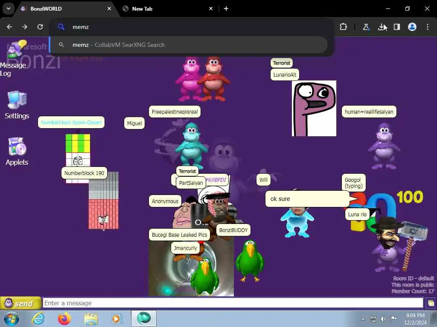437x327 pixels.
Task: Open a new browser tab with plus
Action: point(226,9)
